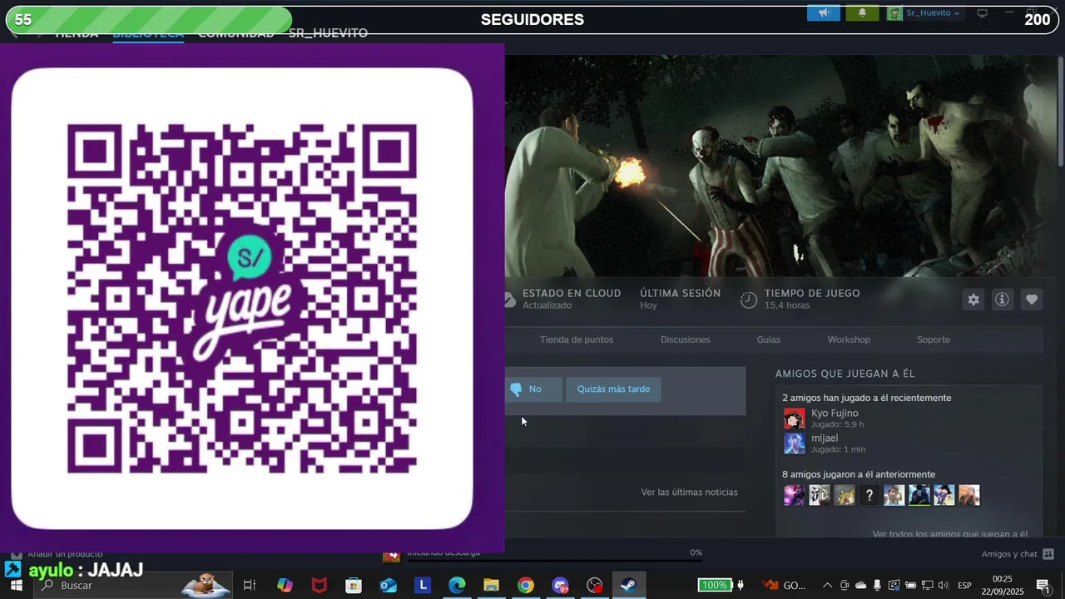
Task: Open the Guías tab
Action: click(x=769, y=339)
